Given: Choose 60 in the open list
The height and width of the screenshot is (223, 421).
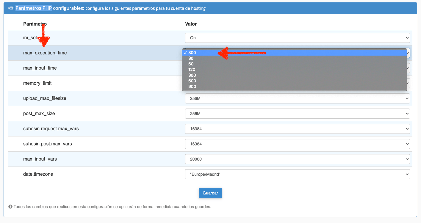Looking at the screenshot, I should (x=294, y=64).
